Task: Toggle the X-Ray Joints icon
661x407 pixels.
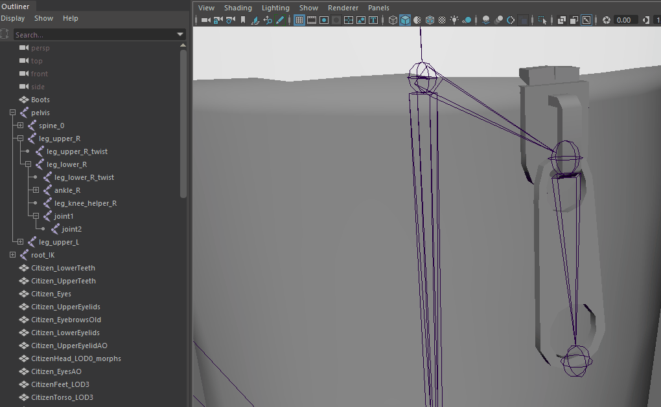Action: [x=586, y=20]
